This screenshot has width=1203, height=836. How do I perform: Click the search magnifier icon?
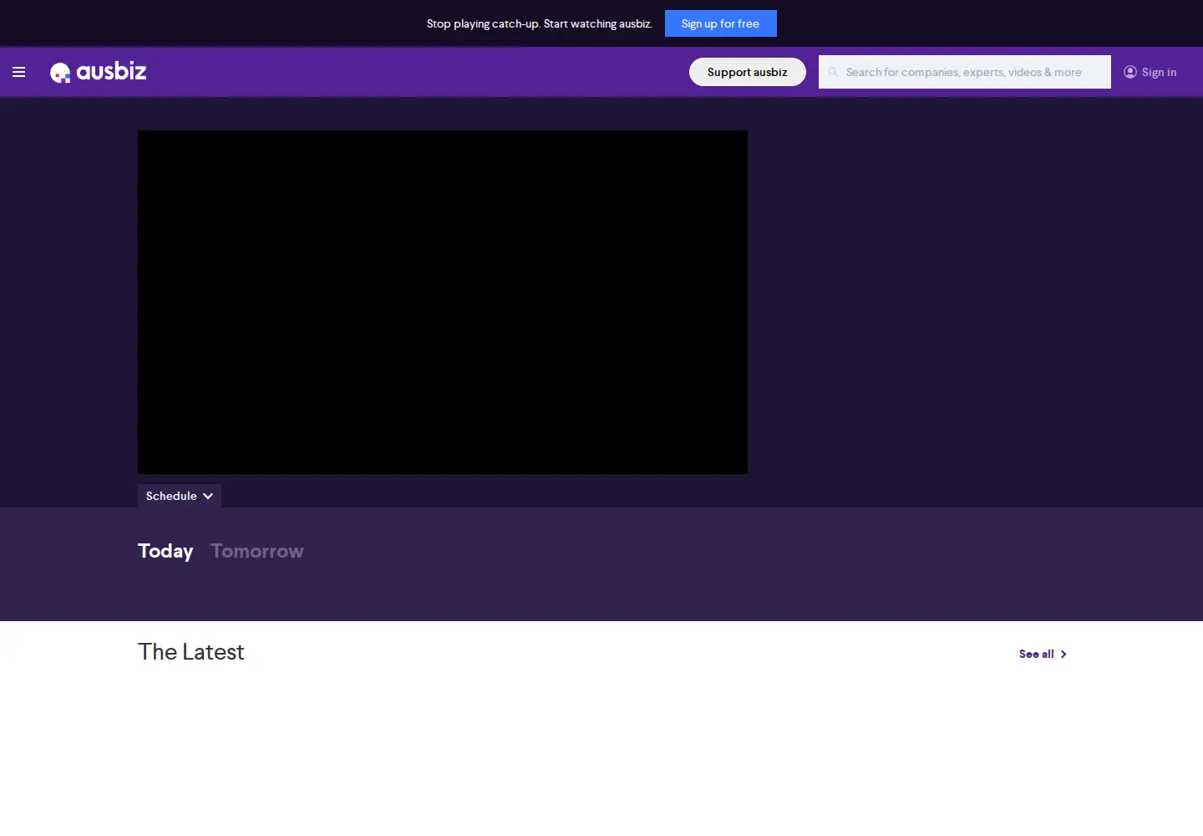pos(833,72)
